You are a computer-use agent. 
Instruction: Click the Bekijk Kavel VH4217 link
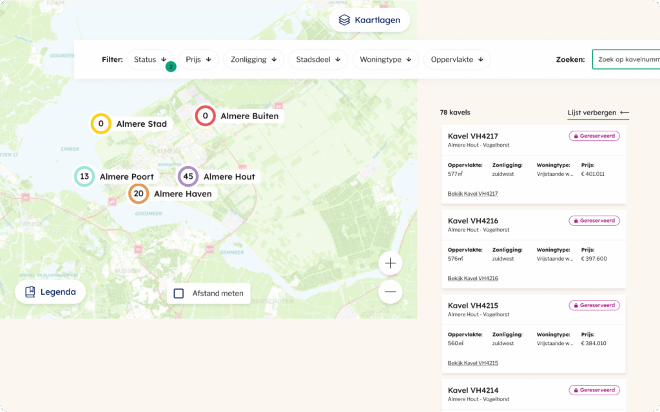[472, 193]
